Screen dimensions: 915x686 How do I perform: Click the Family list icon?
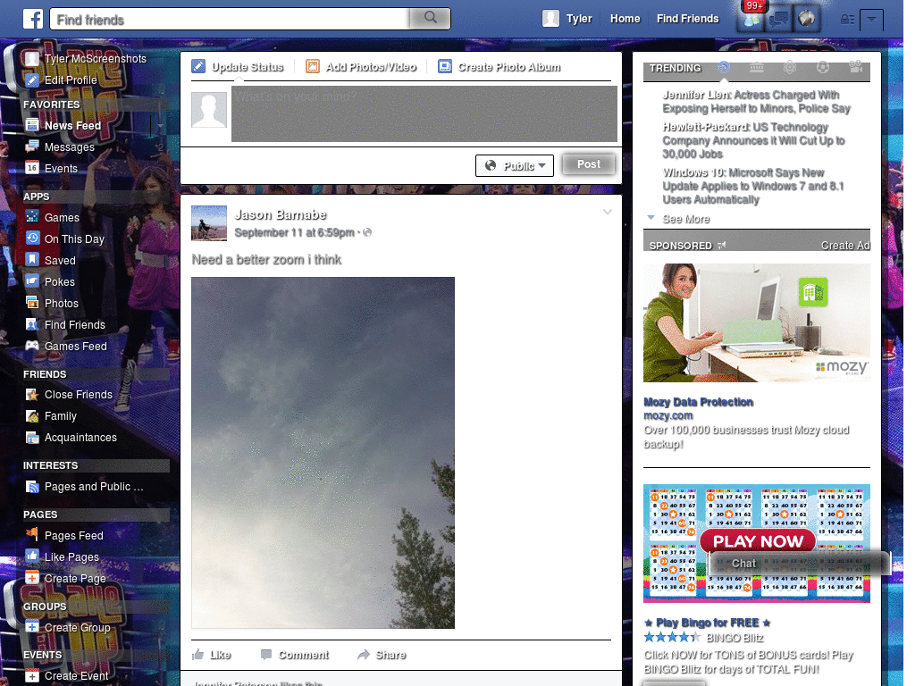32,416
